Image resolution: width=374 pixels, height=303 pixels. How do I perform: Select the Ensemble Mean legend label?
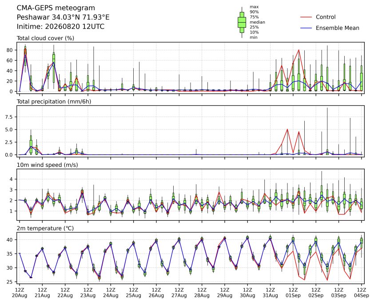pos(338,28)
